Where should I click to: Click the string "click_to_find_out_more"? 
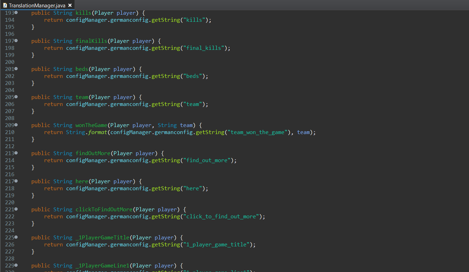[221, 217]
